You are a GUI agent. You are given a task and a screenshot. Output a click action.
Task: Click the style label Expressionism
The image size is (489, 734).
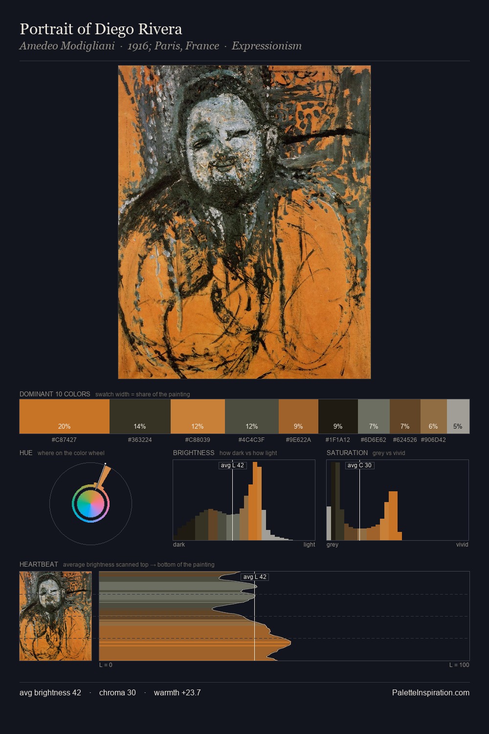point(267,46)
